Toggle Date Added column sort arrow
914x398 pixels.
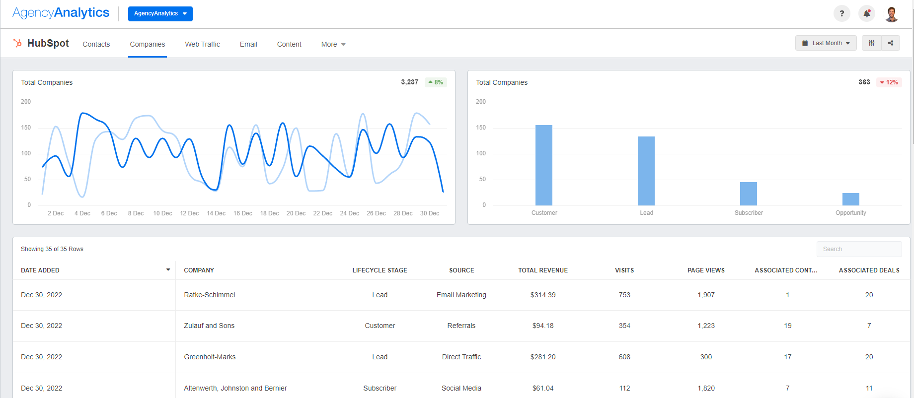coord(168,270)
